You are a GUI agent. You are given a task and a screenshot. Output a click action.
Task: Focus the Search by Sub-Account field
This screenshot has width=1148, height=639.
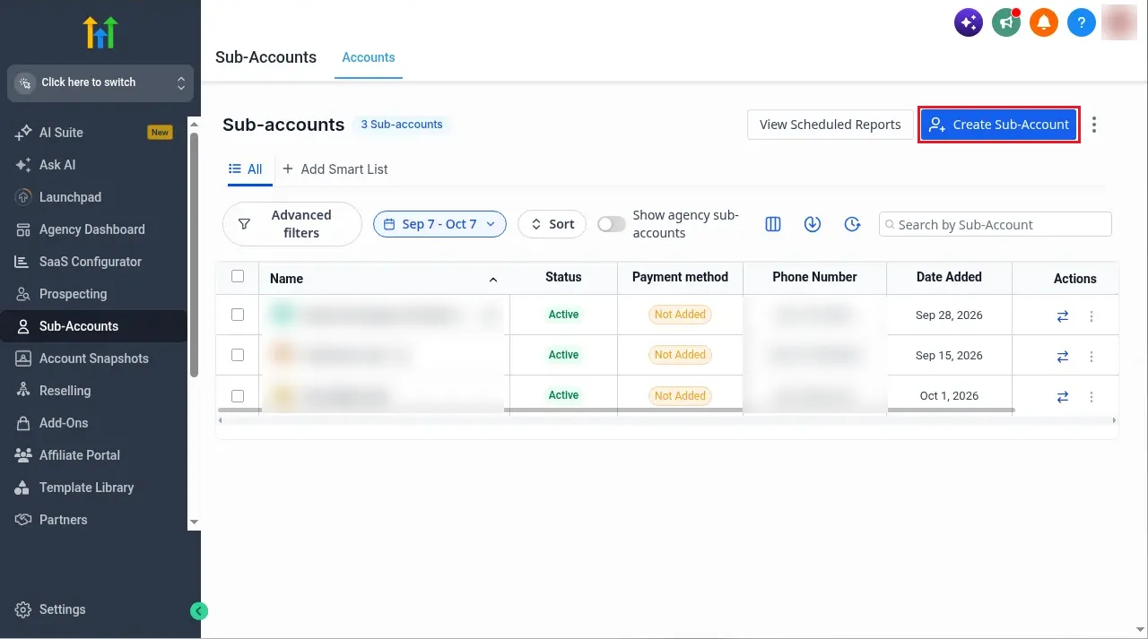[996, 224]
